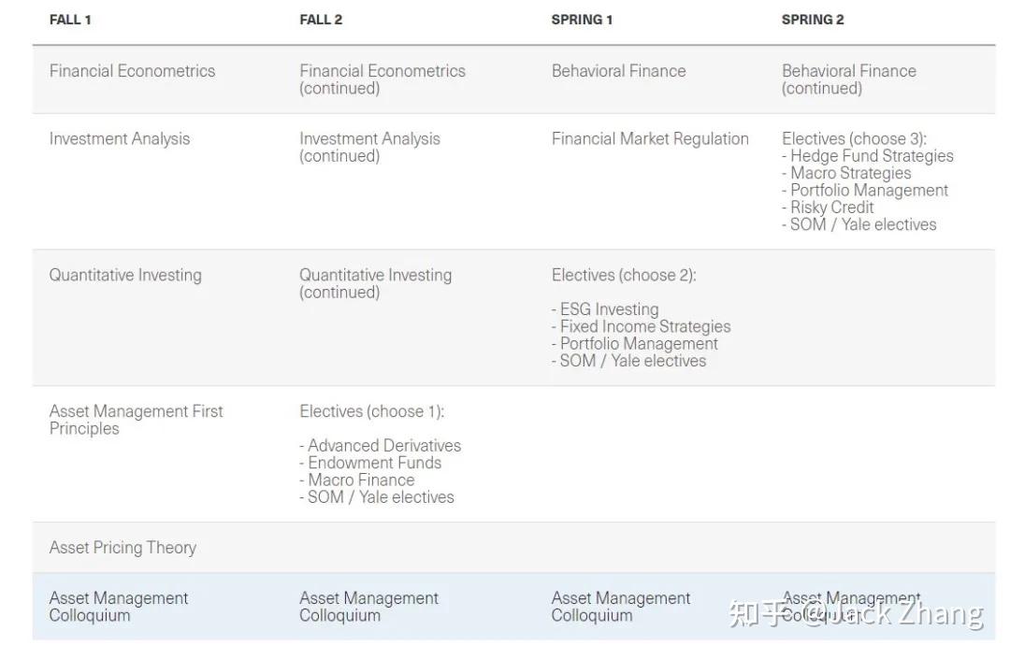
Task: Click the Hedge Fund Strategies elective
Action: (872, 156)
